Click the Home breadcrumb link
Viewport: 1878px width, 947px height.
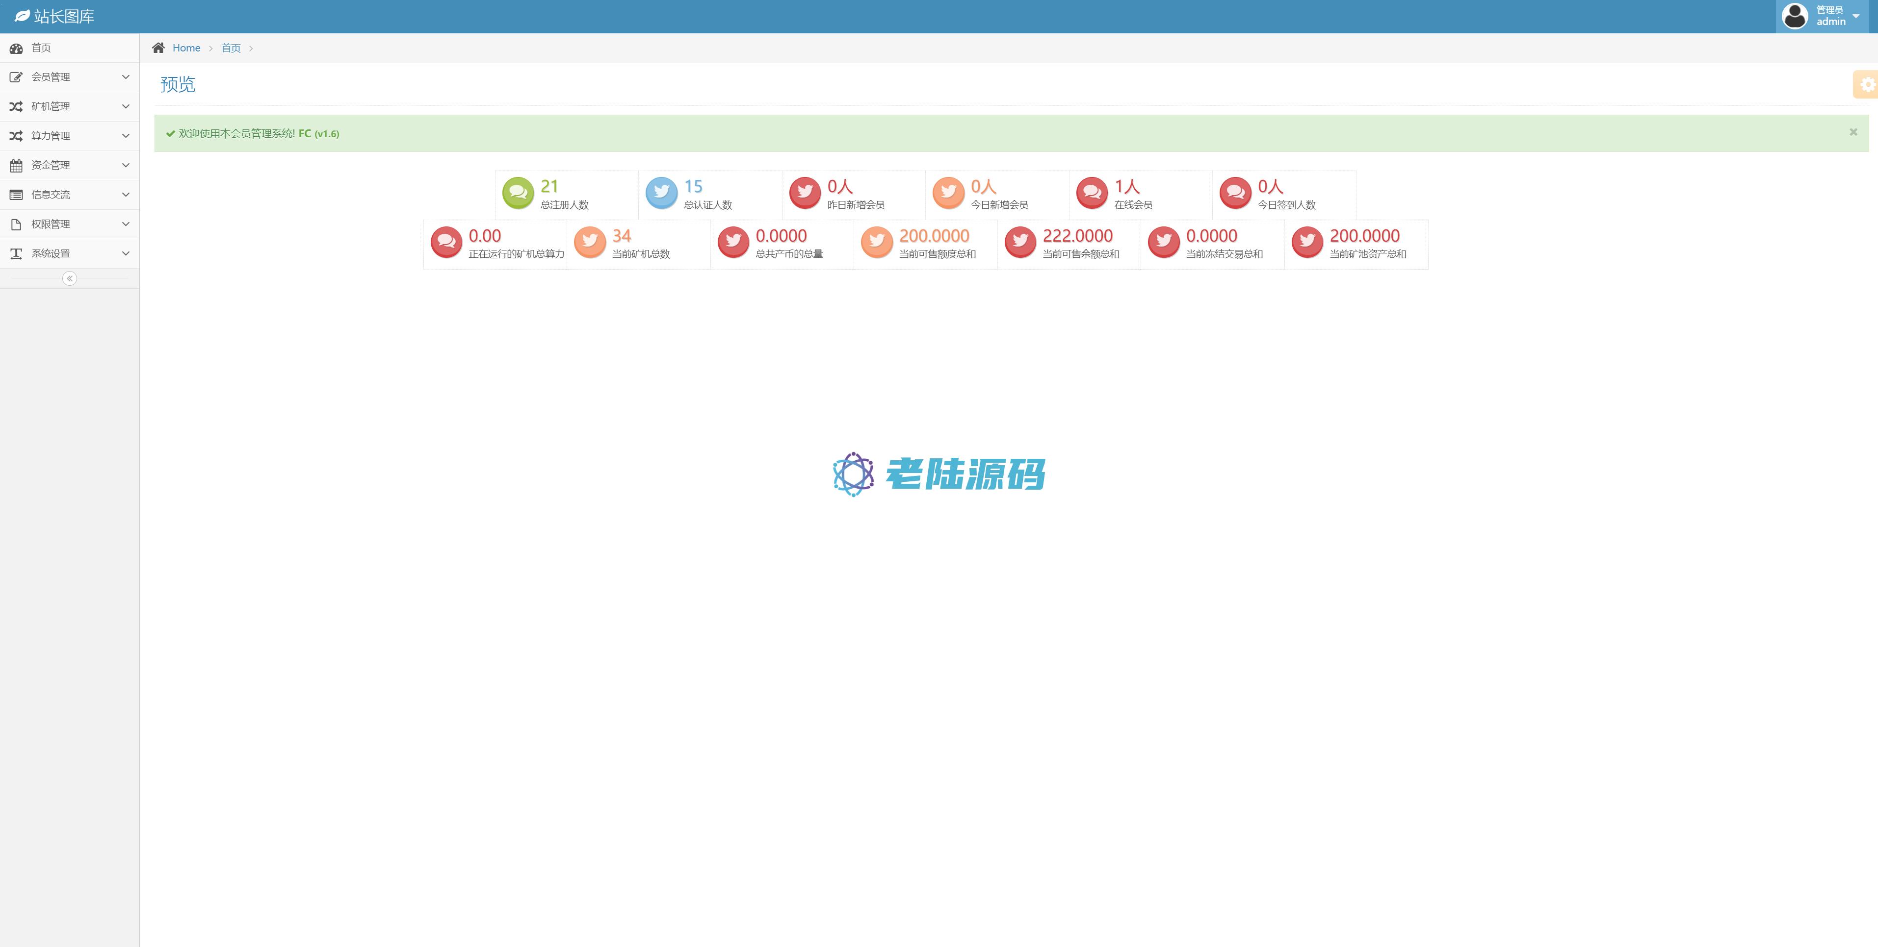tap(186, 48)
